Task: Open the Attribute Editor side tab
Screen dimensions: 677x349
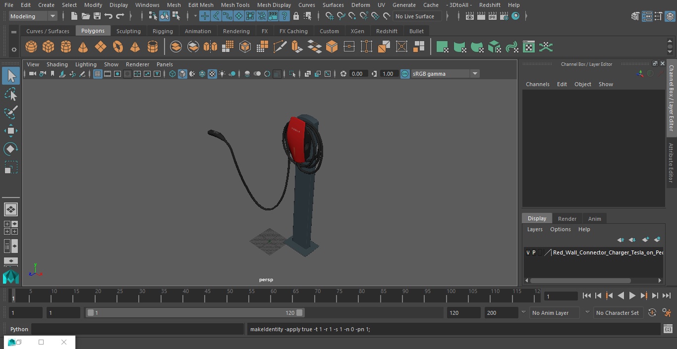Action: (x=671, y=163)
